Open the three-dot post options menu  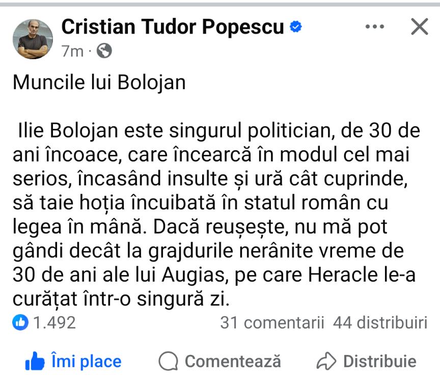(x=374, y=27)
